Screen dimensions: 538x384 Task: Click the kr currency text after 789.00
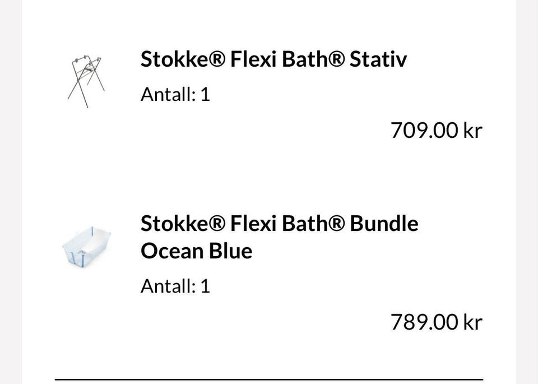(x=472, y=322)
